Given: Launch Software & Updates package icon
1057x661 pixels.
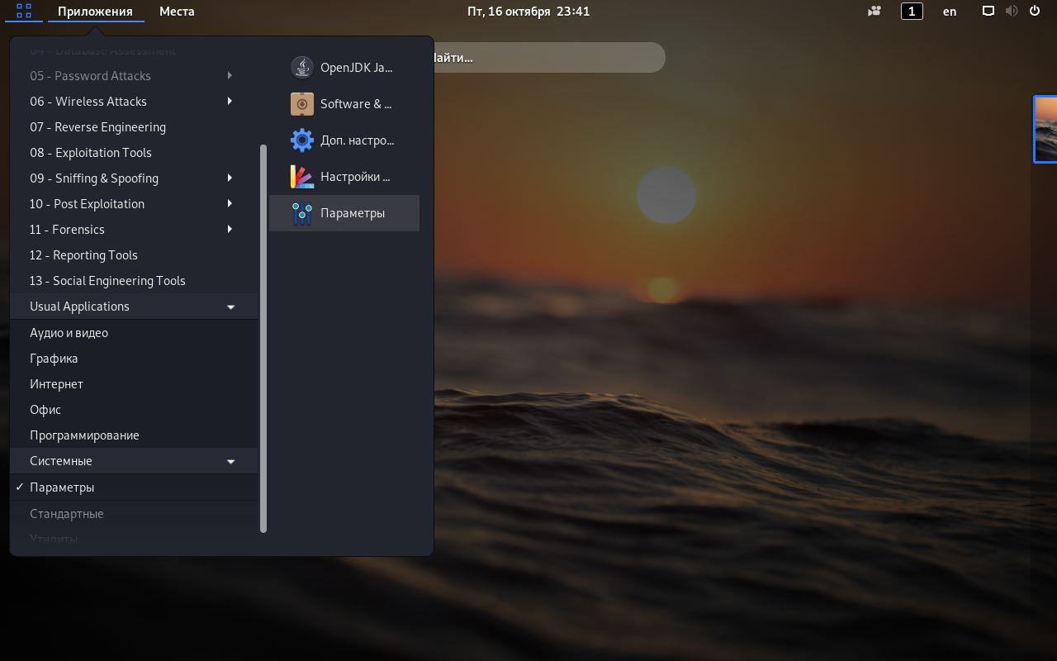Looking at the screenshot, I should point(302,104).
